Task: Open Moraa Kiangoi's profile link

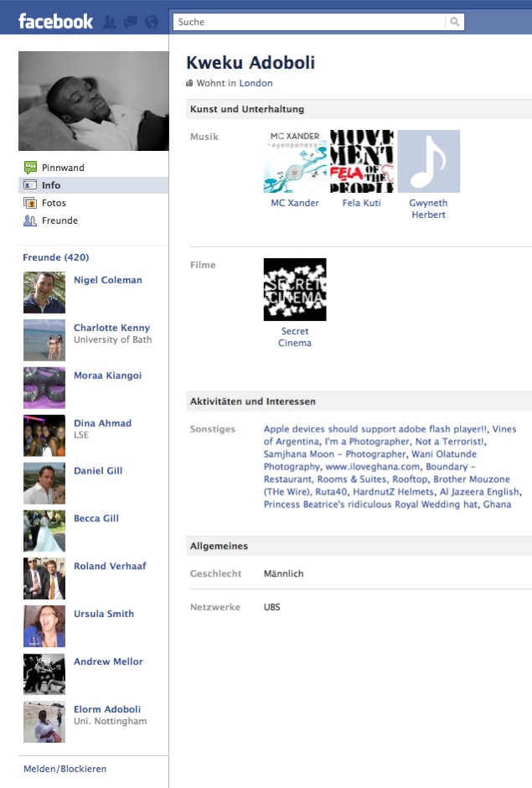Action: point(107,376)
